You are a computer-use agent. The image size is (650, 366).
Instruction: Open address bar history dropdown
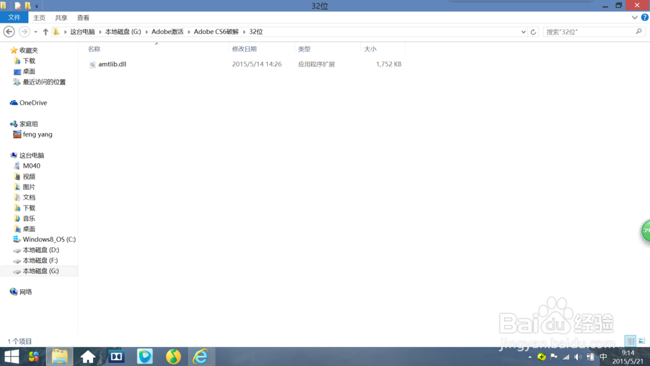tap(523, 32)
